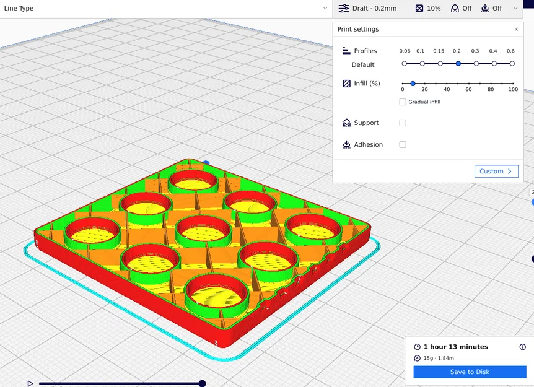This screenshot has width=534, height=387.
Task: Open the Line Type color scheme dropdown
Action: point(165,8)
